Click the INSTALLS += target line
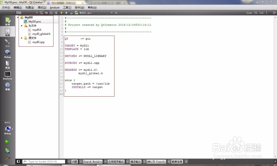The height and width of the screenshot is (166, 277). point(87,87)
